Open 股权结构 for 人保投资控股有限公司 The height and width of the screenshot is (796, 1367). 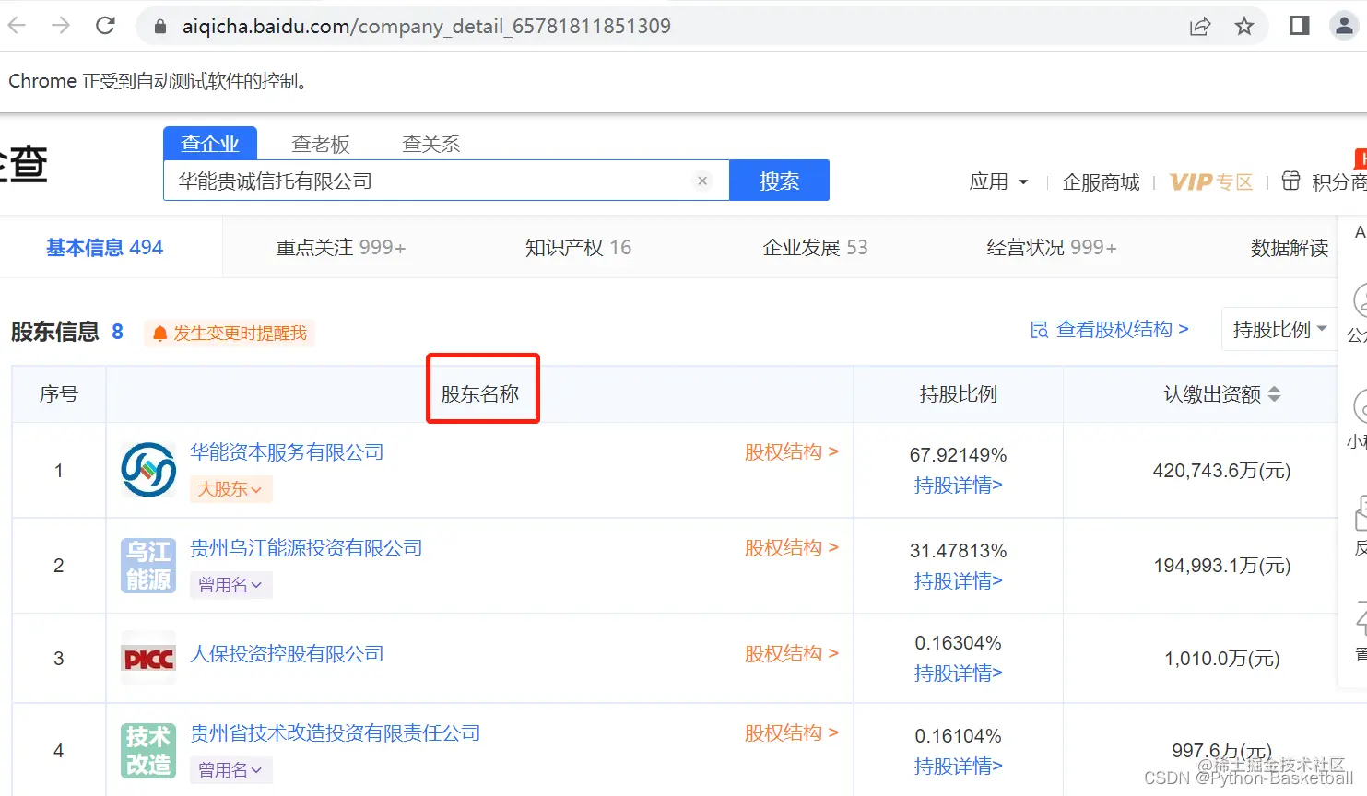pyautogui.click(x=792, y=653)
